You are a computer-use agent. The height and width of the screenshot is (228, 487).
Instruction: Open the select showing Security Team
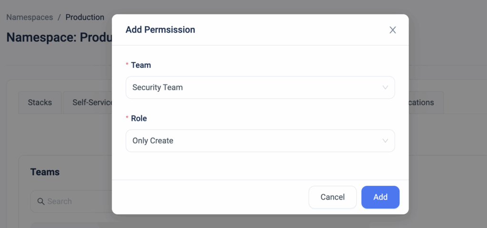(260, 87)
